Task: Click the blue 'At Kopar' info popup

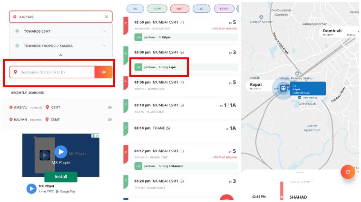Action: click(x=308, y=88)
